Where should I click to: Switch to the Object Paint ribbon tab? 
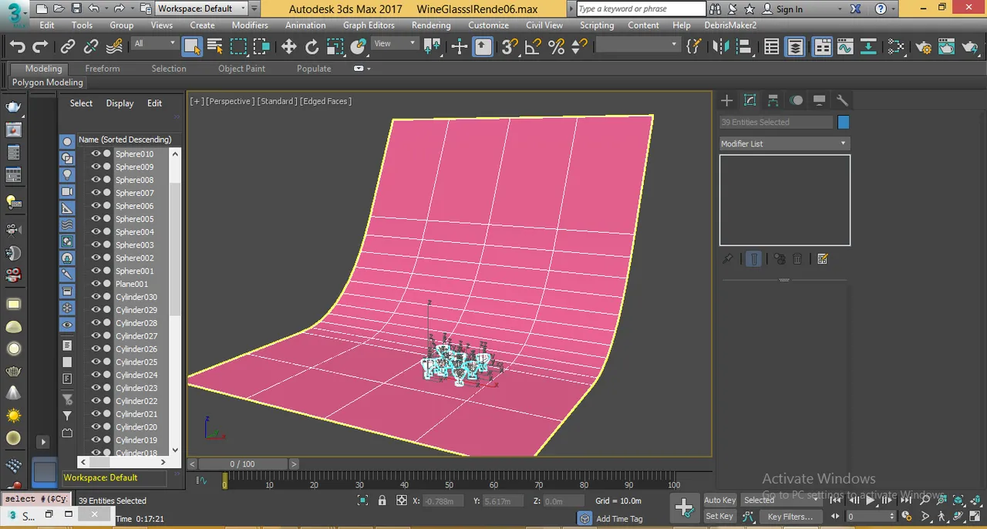coord(241,69)
